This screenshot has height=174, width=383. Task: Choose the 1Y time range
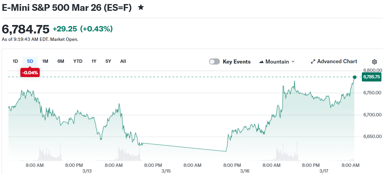(x=94, y=61)
